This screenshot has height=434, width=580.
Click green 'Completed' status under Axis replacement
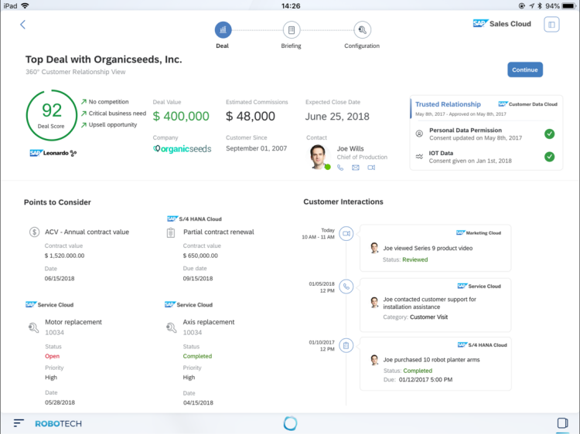pyautogui.click(x=197, y=356)
